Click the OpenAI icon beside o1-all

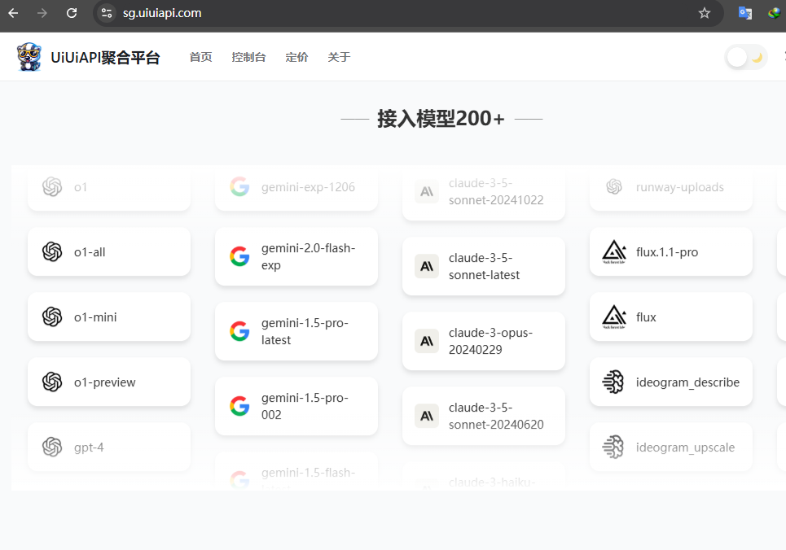pyautogui.click(x=52, y=251)
